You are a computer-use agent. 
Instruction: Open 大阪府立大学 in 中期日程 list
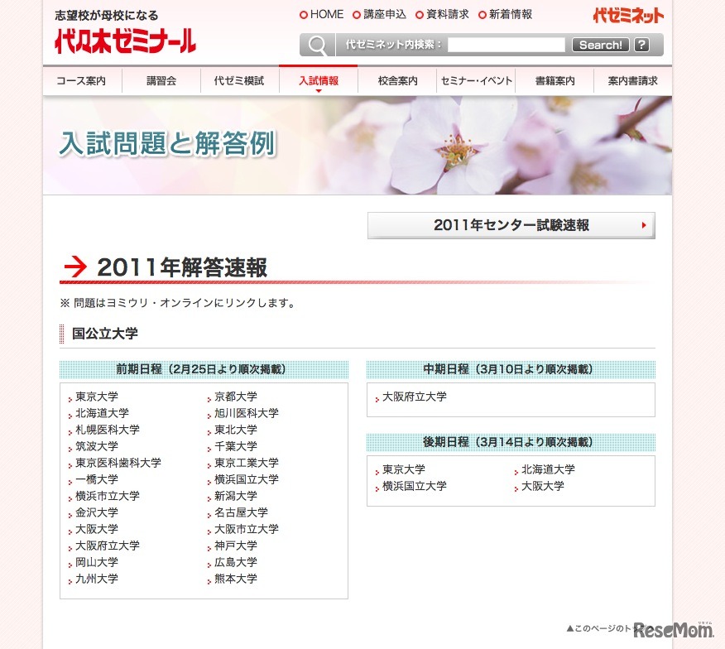pyautogui.click(x=415, y=397)
